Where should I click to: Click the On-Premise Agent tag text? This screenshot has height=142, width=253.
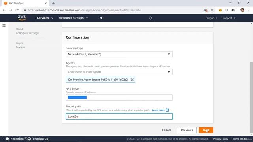coord(98,80)
